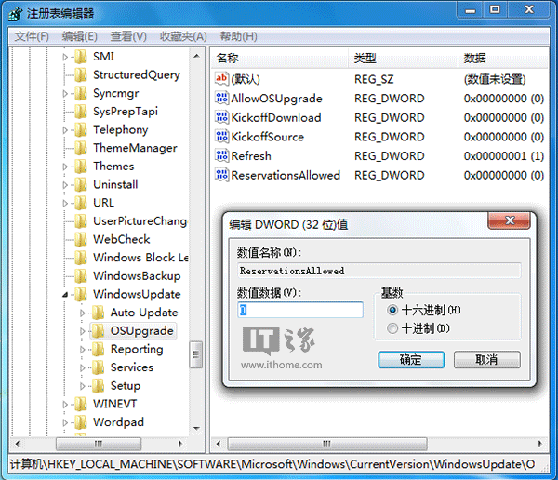Click the ReservationsAllowed DWORD icon
Screen dimensions: 558x480
[221, 175]
